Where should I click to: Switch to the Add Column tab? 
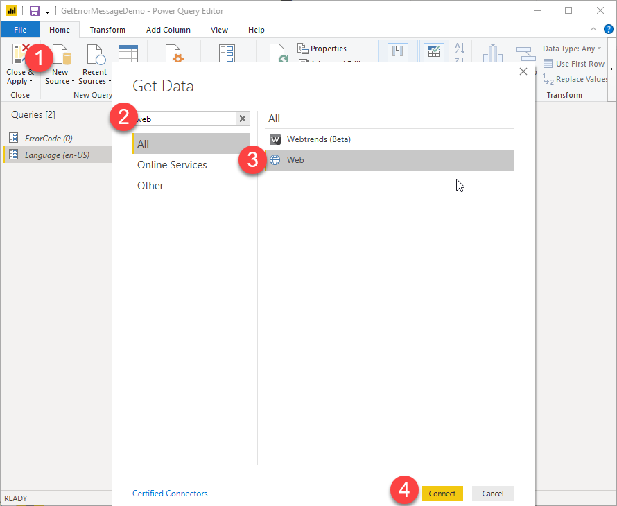(168, 30)
